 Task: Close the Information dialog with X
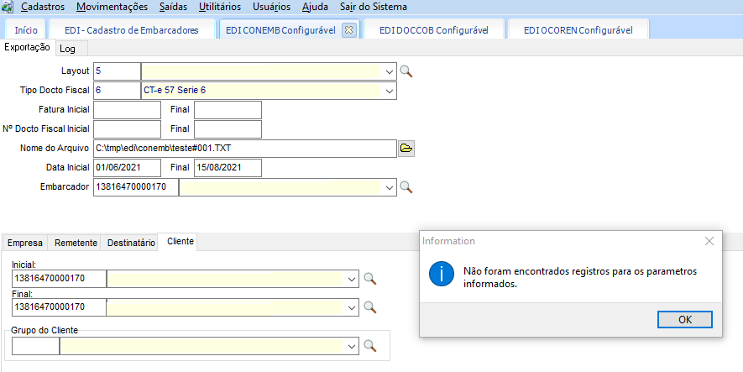point(709,241)
